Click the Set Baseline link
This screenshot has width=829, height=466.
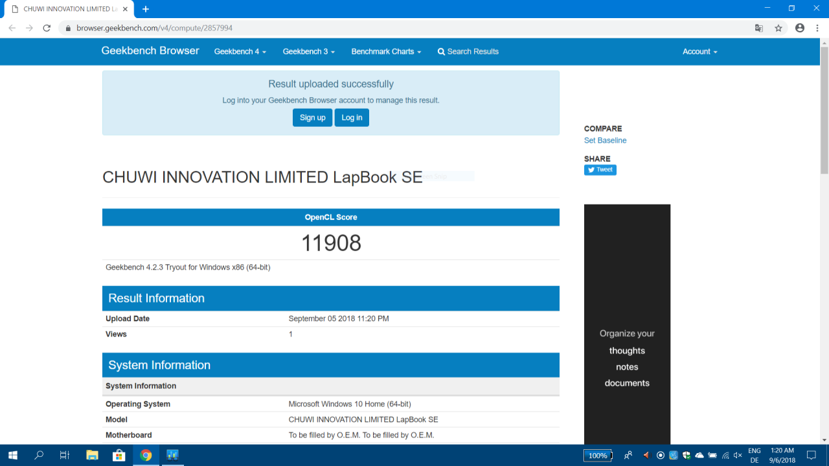(605, 140)
